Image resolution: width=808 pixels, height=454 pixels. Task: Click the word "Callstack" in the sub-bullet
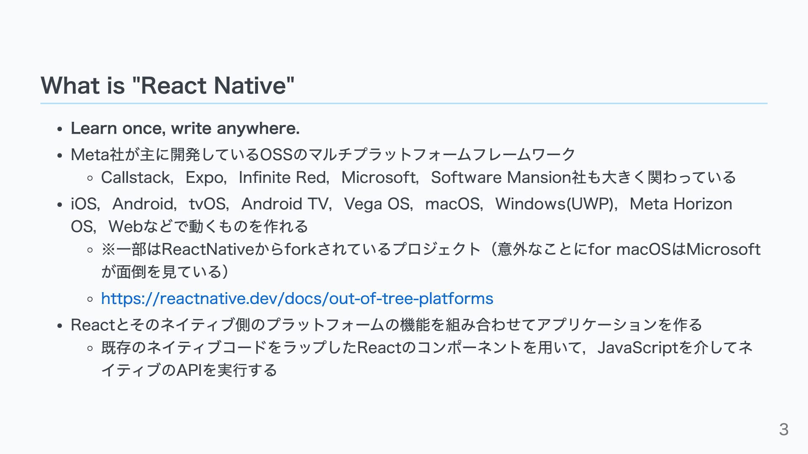coord(136,177)
